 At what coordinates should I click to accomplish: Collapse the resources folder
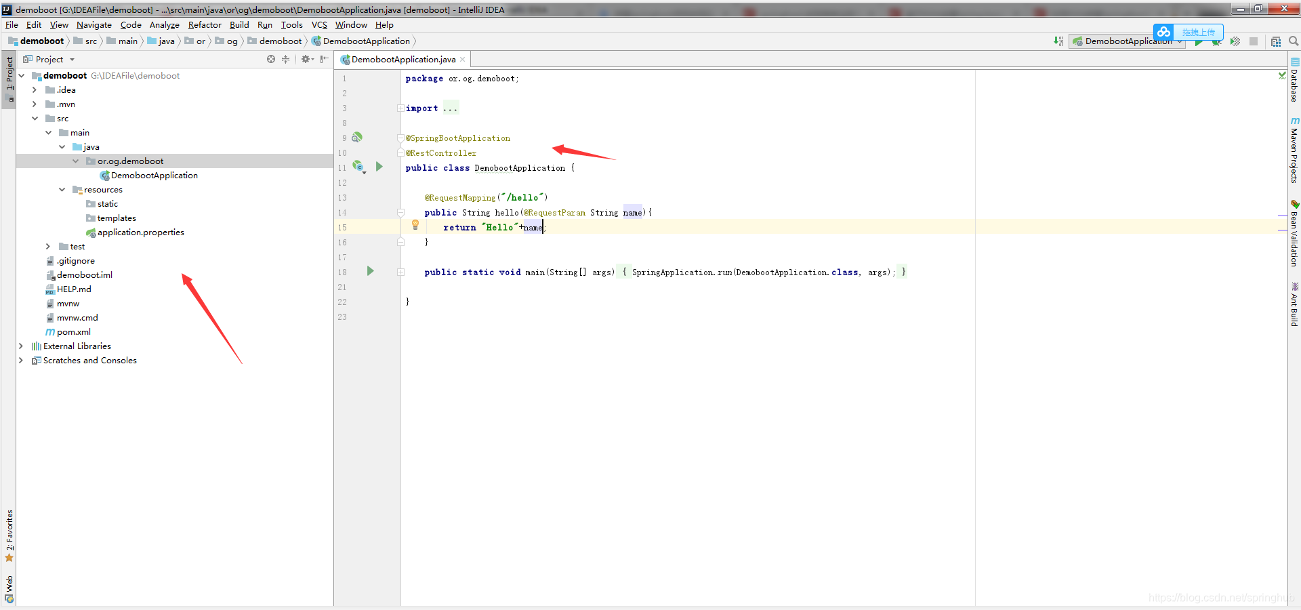[62, 190]
